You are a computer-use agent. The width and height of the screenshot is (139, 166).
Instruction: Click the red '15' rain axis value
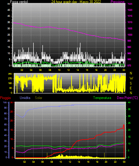point(12,130)
